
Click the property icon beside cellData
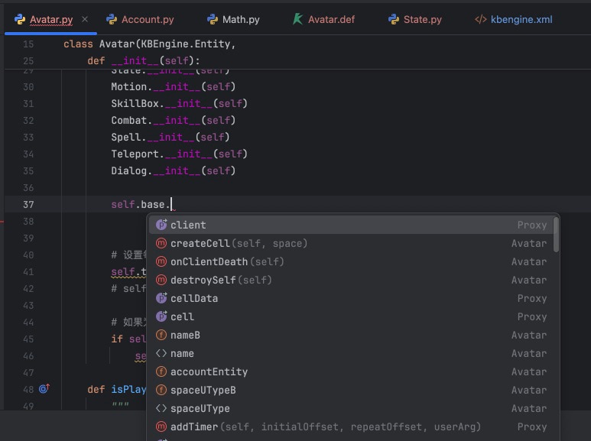coord(161,298)
